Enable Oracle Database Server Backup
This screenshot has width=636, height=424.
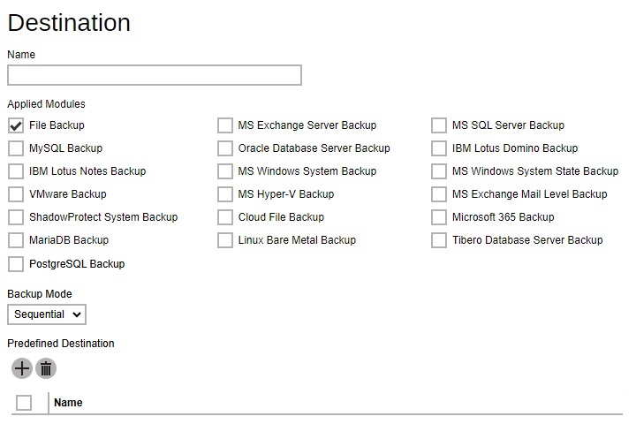(x=225, y=148)
